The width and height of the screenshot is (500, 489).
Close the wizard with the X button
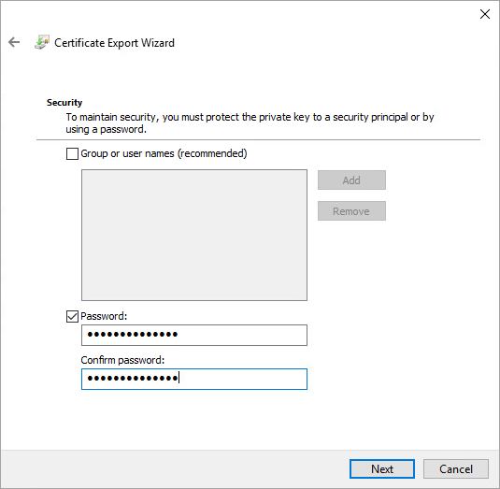point(485,14)
